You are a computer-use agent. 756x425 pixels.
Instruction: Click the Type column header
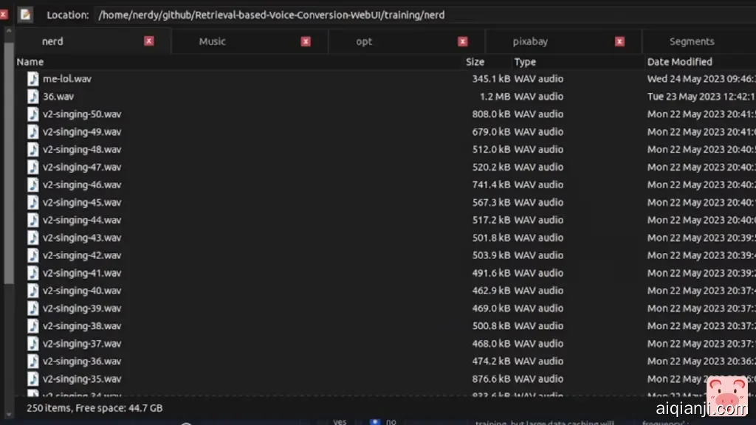[525, 62]
